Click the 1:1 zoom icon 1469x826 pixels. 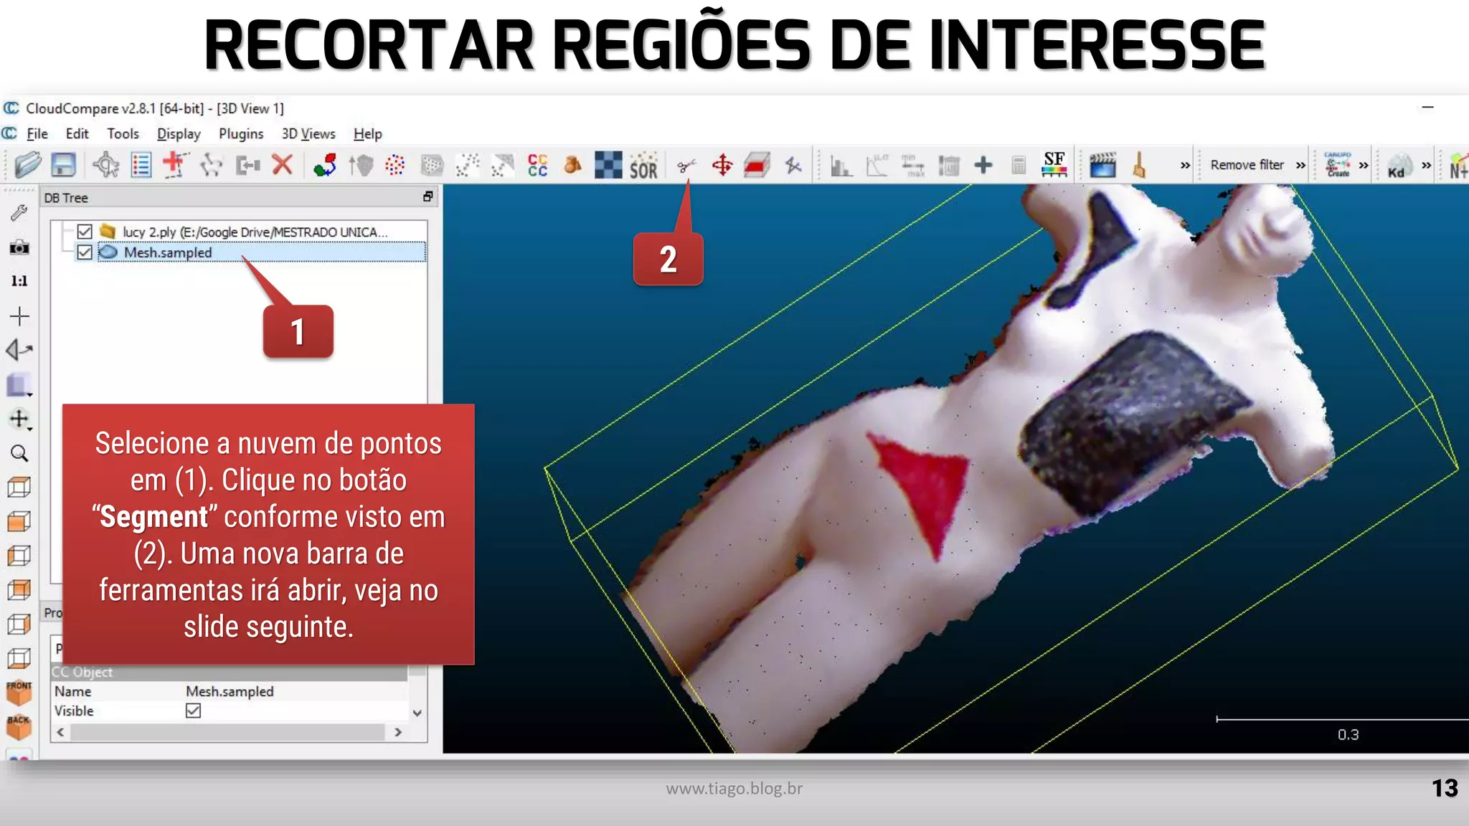pos(19,281)
